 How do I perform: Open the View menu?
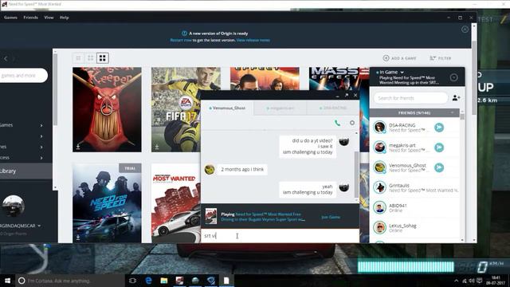(x=49, y=18)
